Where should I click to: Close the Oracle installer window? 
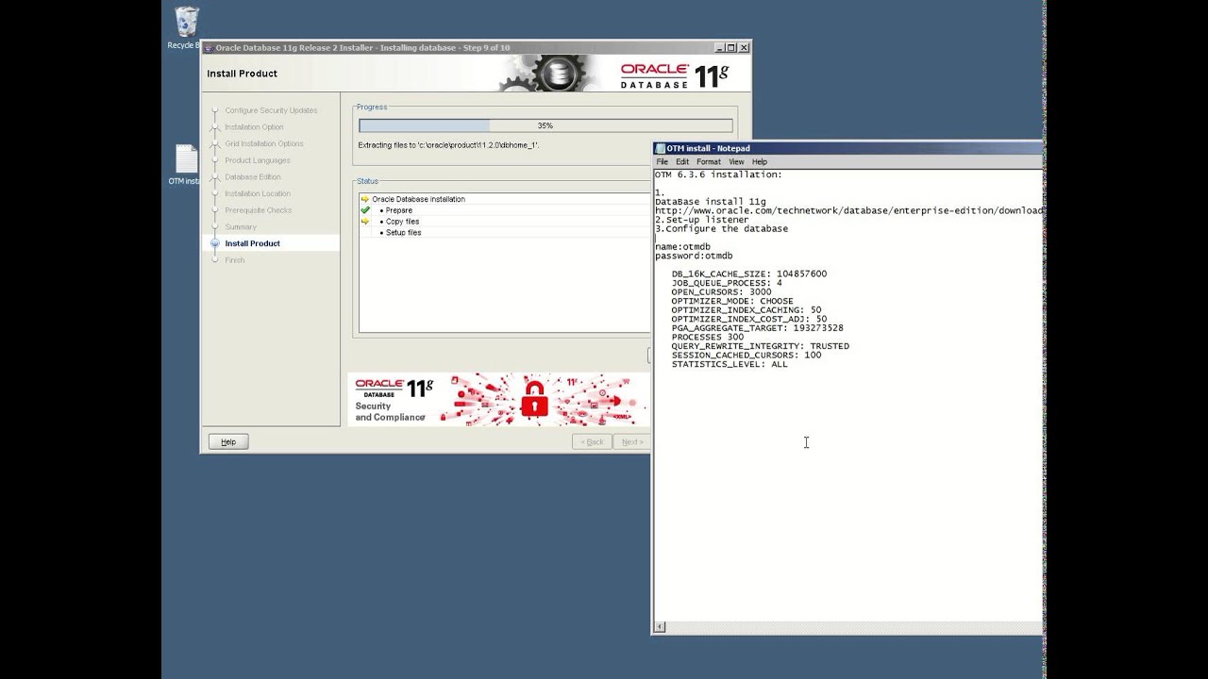pyautogui.click(x=744, y=47)
